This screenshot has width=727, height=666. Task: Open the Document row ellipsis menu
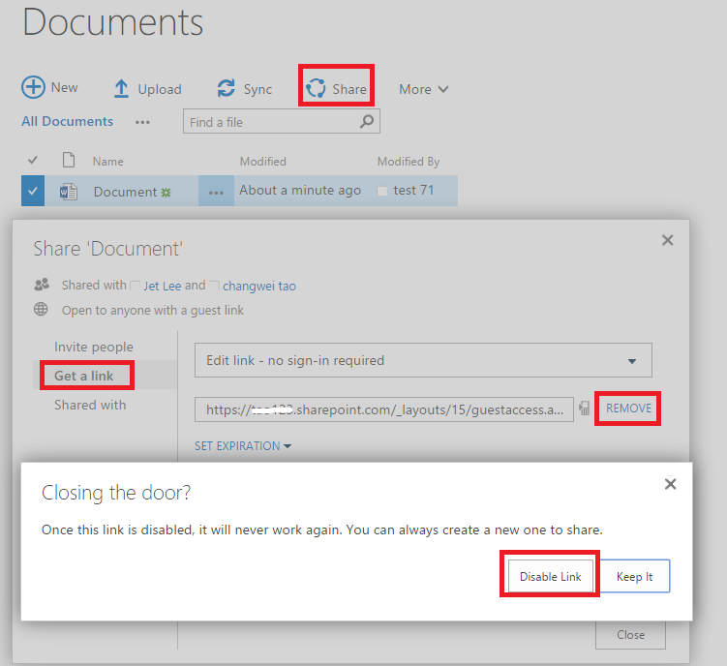(216, 191)
